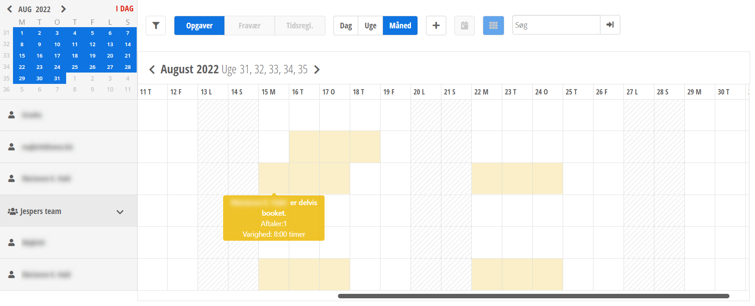Jump to today with I DAG
The width and height of the screenshot is (755, 306).
pyautogui.click(x=125, y=9)
